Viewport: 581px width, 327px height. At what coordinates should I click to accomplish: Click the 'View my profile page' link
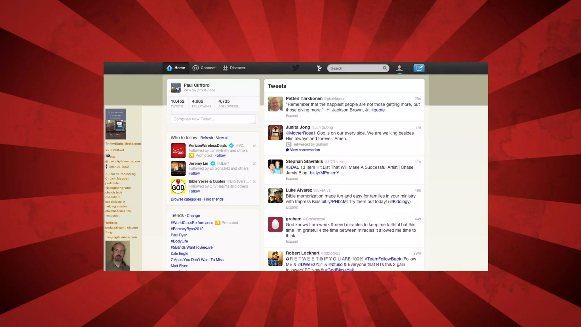click(199, 90)
